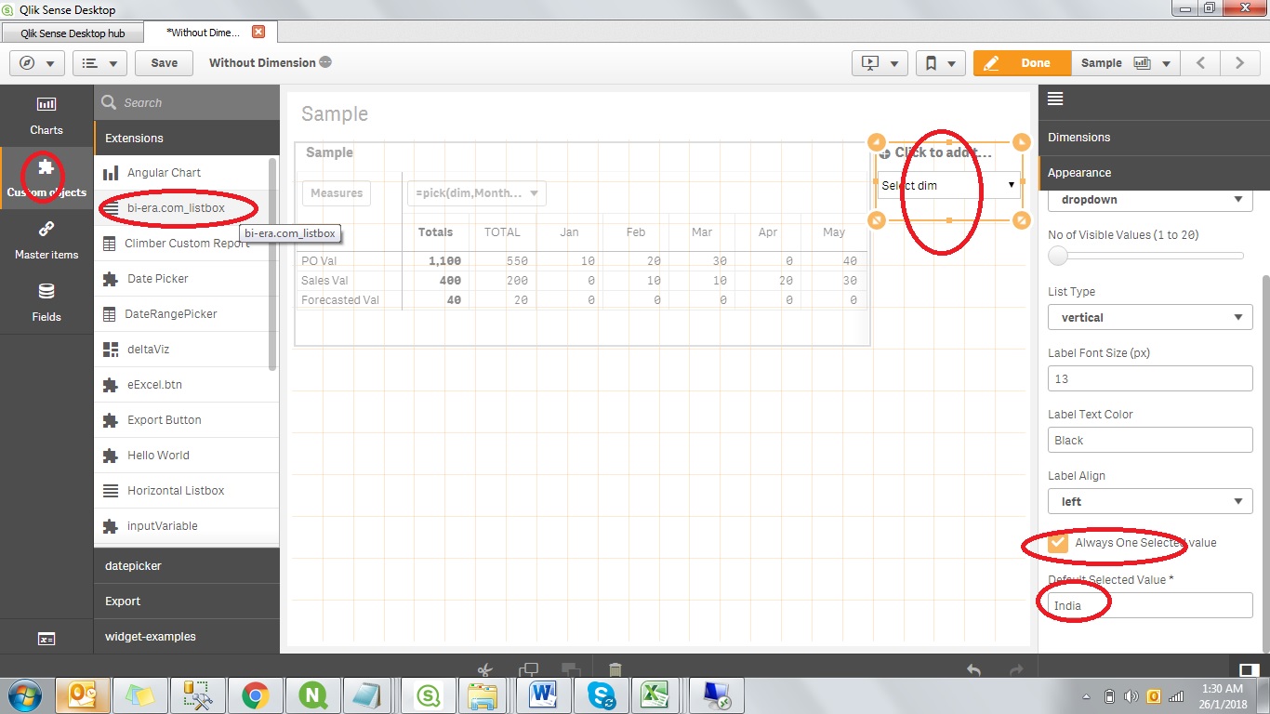
Task: Select the deltaViz extension
Action: tap(181, 350)
